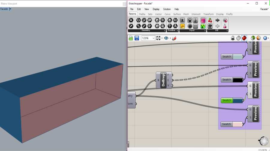Expand the preview eye options arrow

(x=170, y=38)
